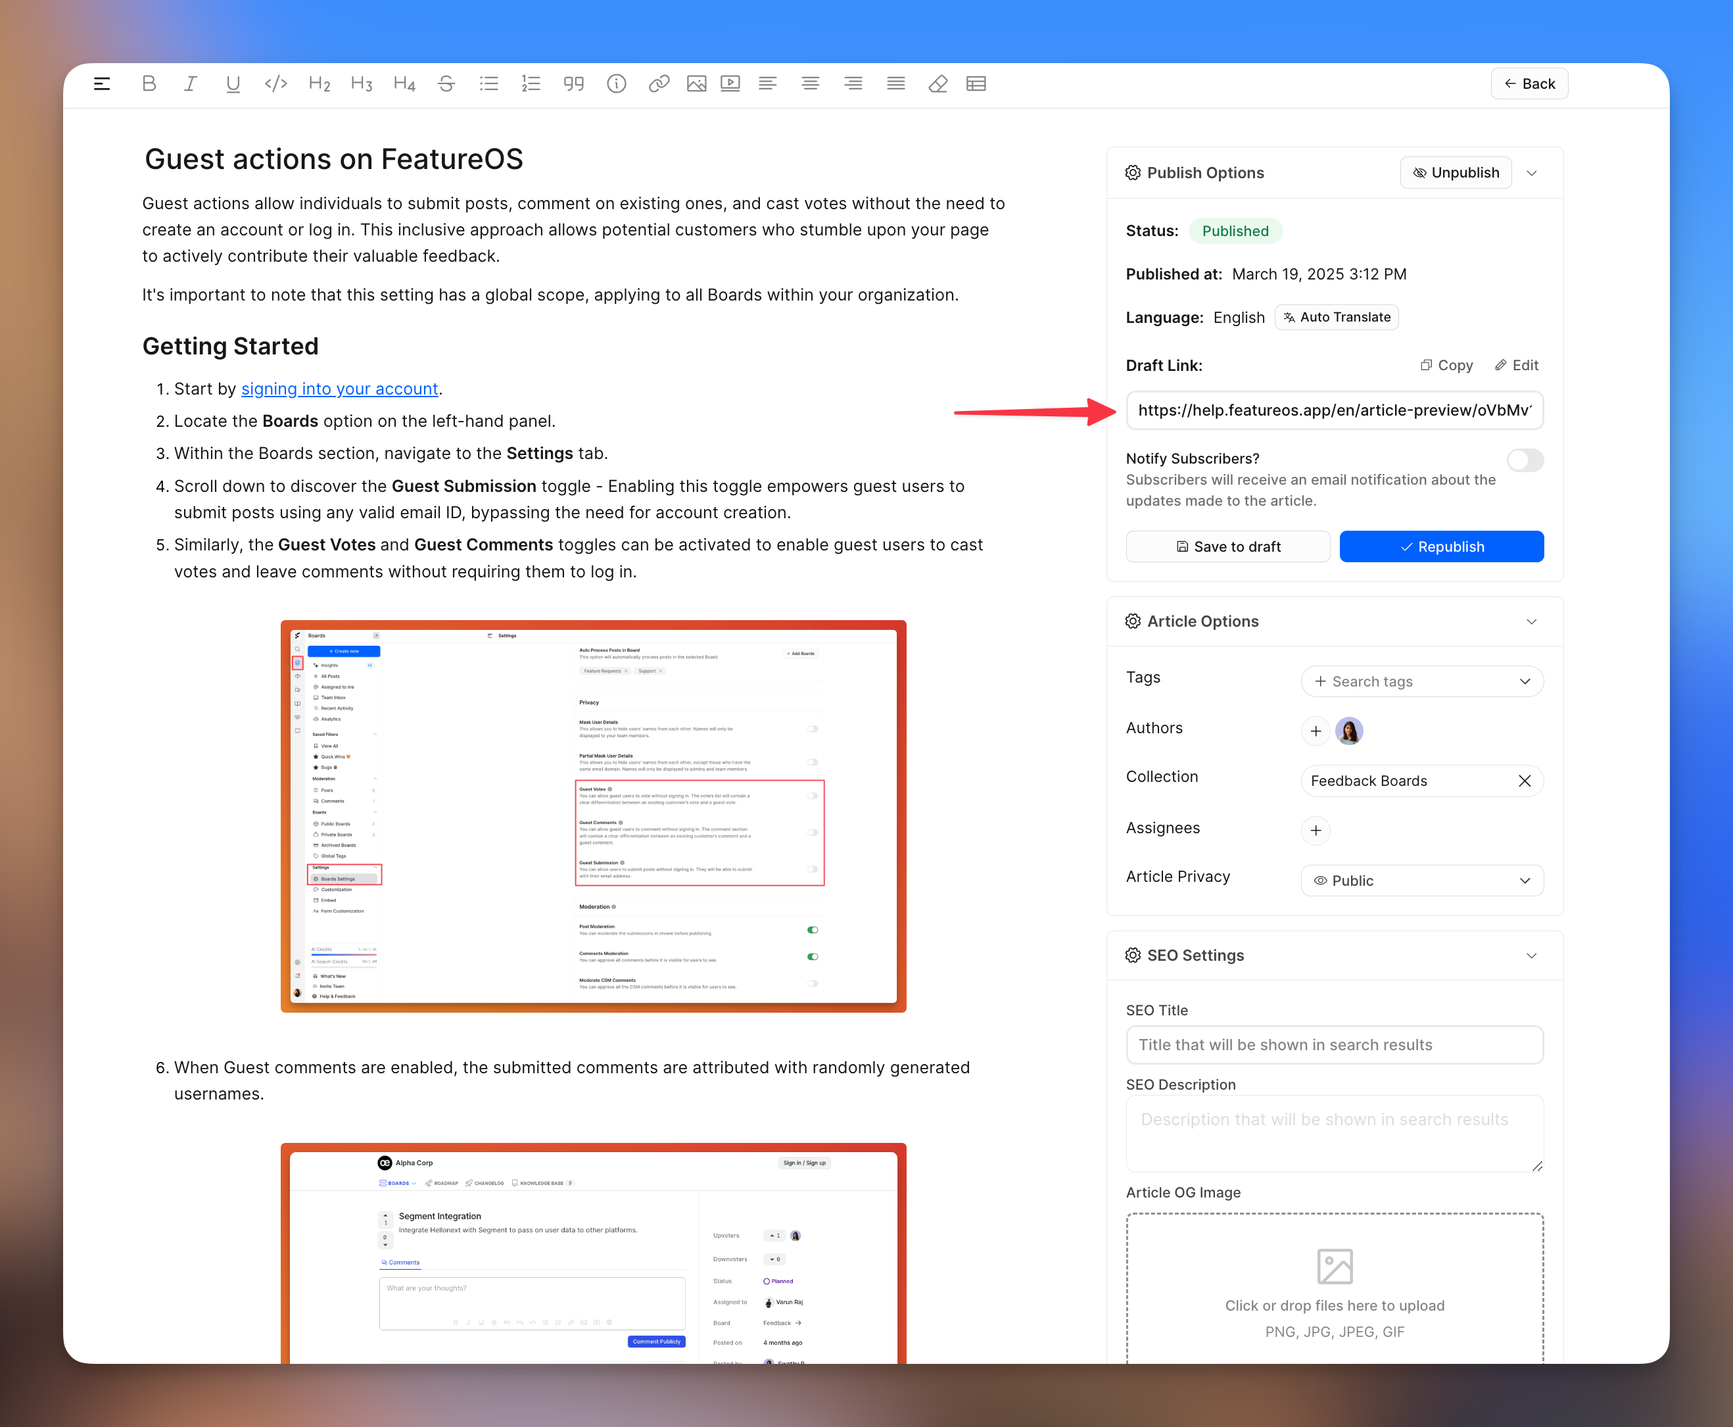Open Article Privacy Public dropdown
Screen dimensions: 1733x1427
pyautogui.click(x=1423, y=881)
